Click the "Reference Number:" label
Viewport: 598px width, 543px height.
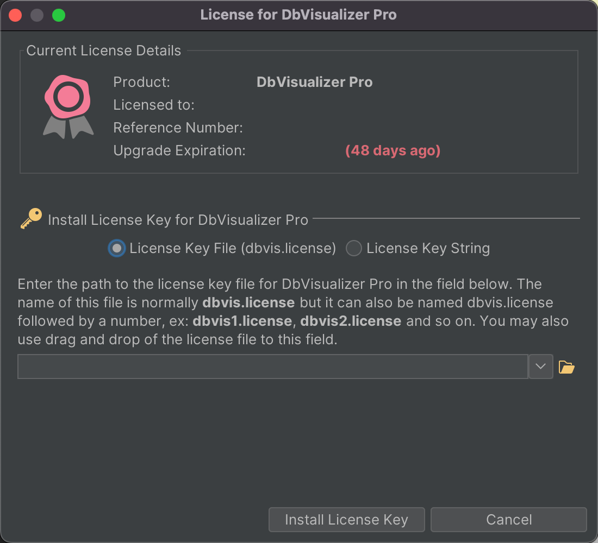tap(178, 128)
